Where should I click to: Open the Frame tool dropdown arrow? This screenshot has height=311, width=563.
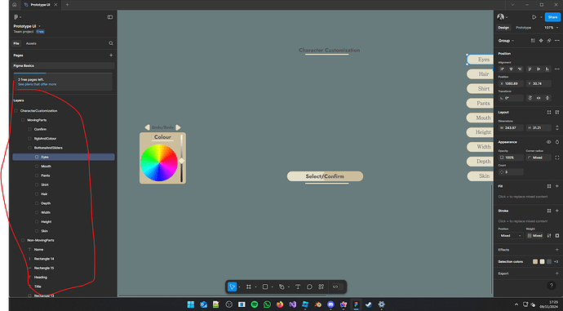[x=255, y=287]
